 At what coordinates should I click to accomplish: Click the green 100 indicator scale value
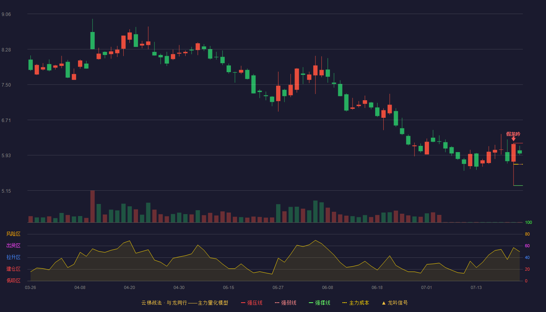coord(528,223)
